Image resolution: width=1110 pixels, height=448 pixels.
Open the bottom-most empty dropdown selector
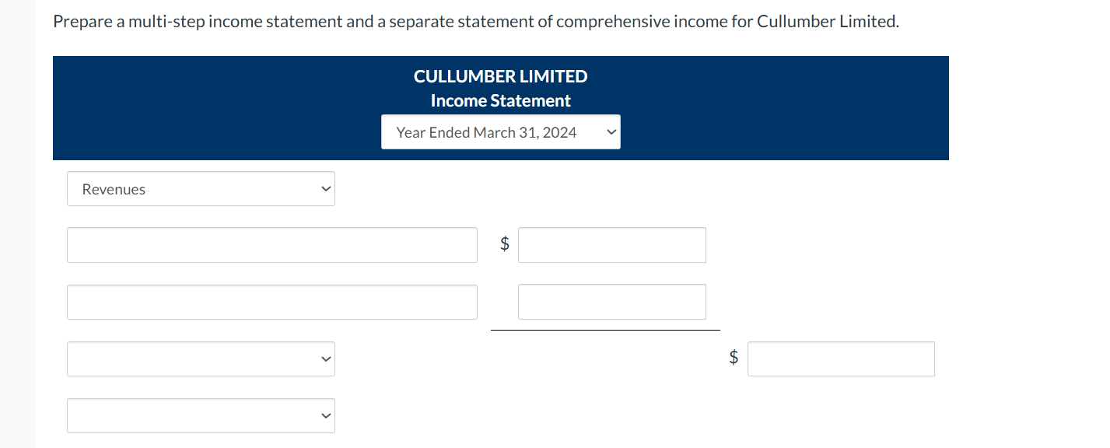click(201, 415)
